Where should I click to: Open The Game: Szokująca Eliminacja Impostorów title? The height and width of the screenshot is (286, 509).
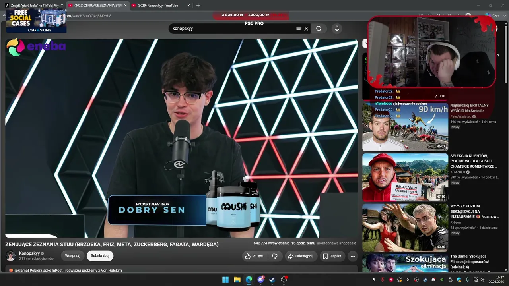tap(470, 261)
